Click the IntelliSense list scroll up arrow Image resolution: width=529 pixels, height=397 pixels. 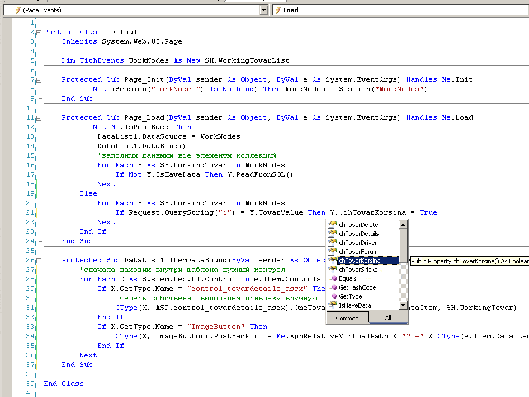pyautogui.click(x=403, y=225)
